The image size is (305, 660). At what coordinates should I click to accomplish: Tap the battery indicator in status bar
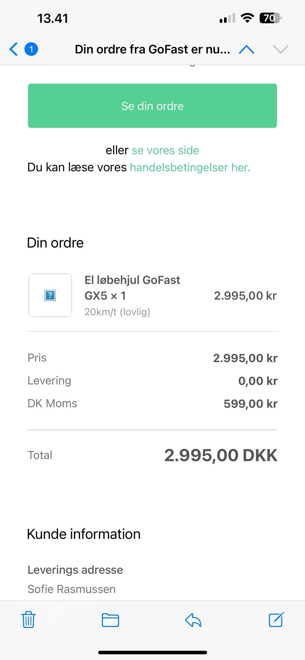[x=270, y=18]
